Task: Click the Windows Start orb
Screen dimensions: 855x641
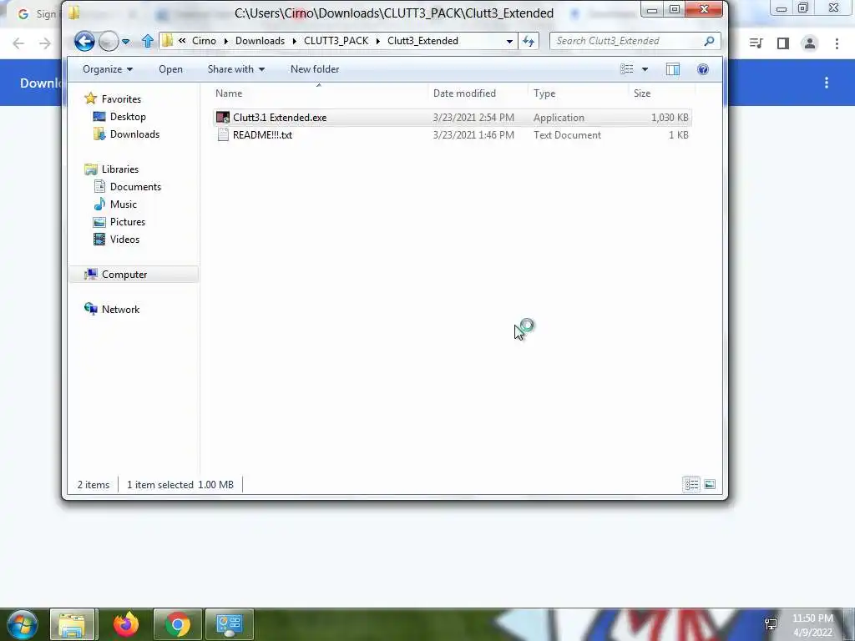Action: pyautogui.click(x=23, y=624)
